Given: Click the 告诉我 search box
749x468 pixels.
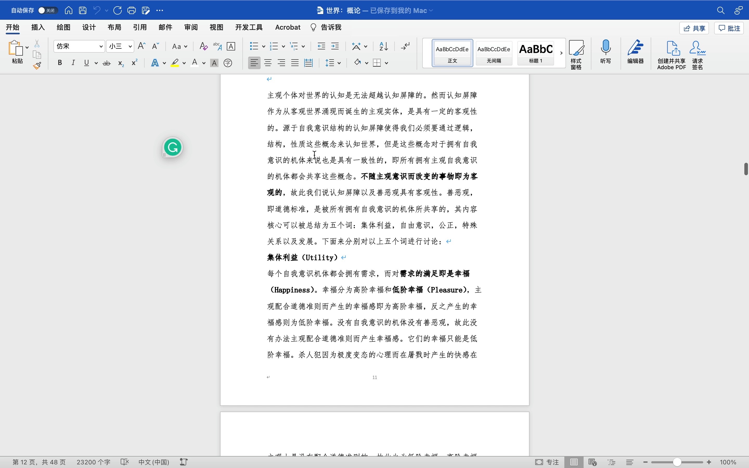Looking at the screenshot, I should point(326,27).
